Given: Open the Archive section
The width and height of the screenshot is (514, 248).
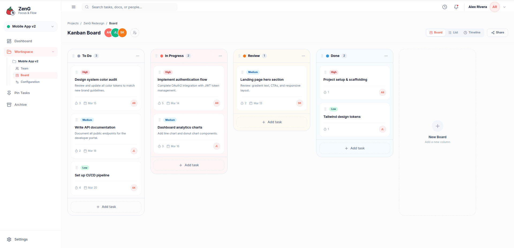Looking at the screenshot, I should [x=20, y=104].
